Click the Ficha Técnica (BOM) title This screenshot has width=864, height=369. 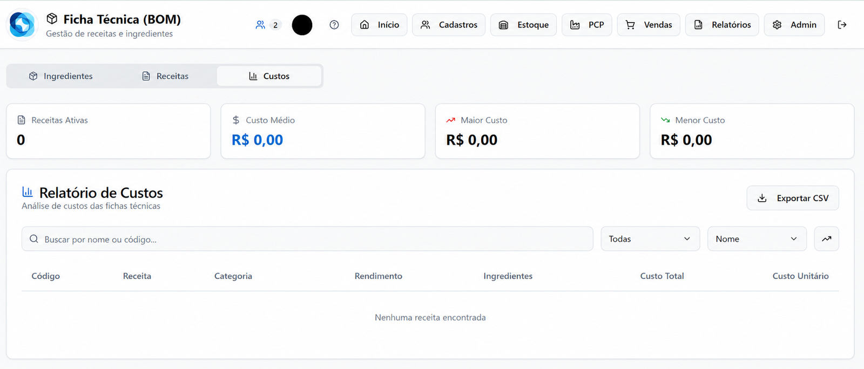(122, 19)
